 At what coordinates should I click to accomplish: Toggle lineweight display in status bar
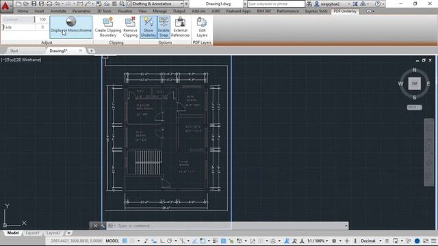[x=215, y=241]
